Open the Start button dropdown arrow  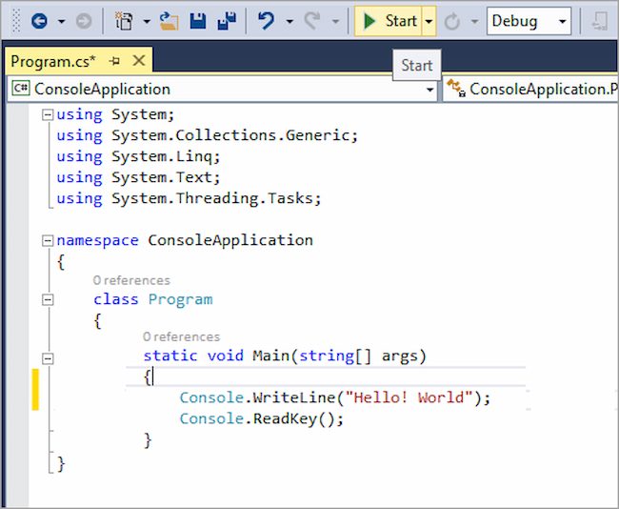(429, 20)
